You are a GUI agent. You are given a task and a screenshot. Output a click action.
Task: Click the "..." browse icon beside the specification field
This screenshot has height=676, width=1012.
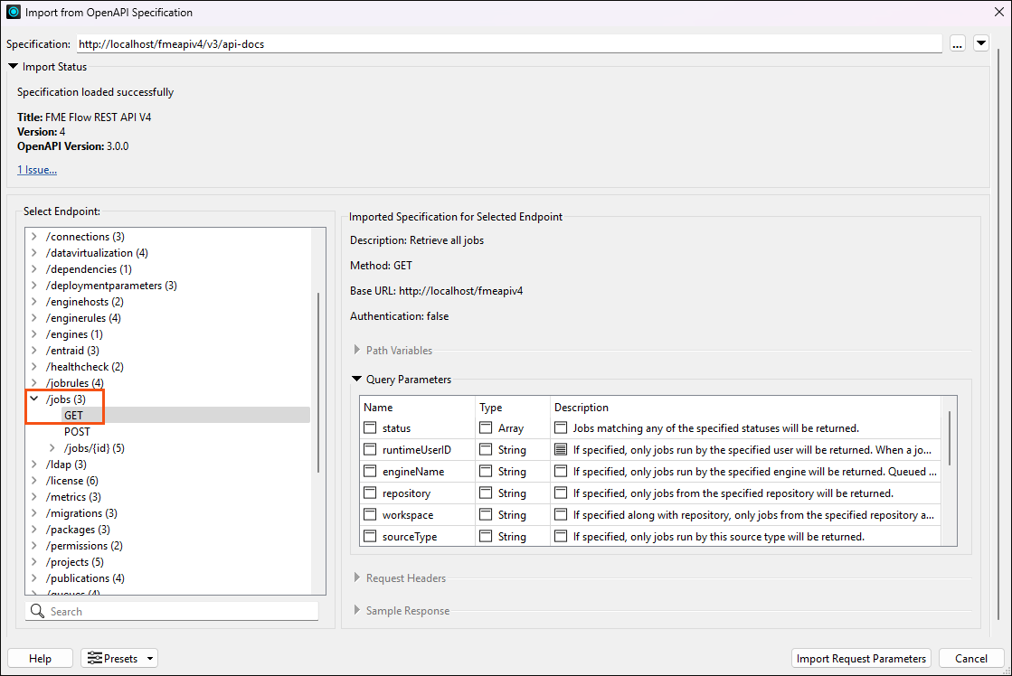(x=957, y=42)
